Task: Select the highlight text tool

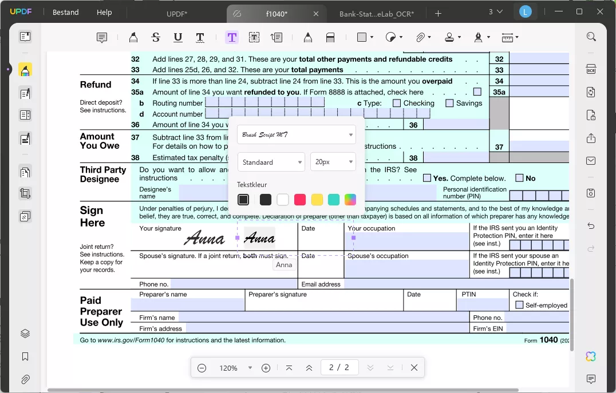Action: 133,37
